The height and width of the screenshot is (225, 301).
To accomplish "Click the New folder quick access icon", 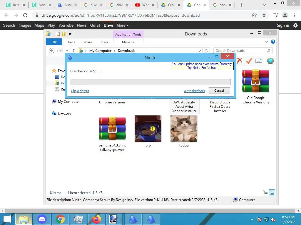I will [x=64, y=34].
